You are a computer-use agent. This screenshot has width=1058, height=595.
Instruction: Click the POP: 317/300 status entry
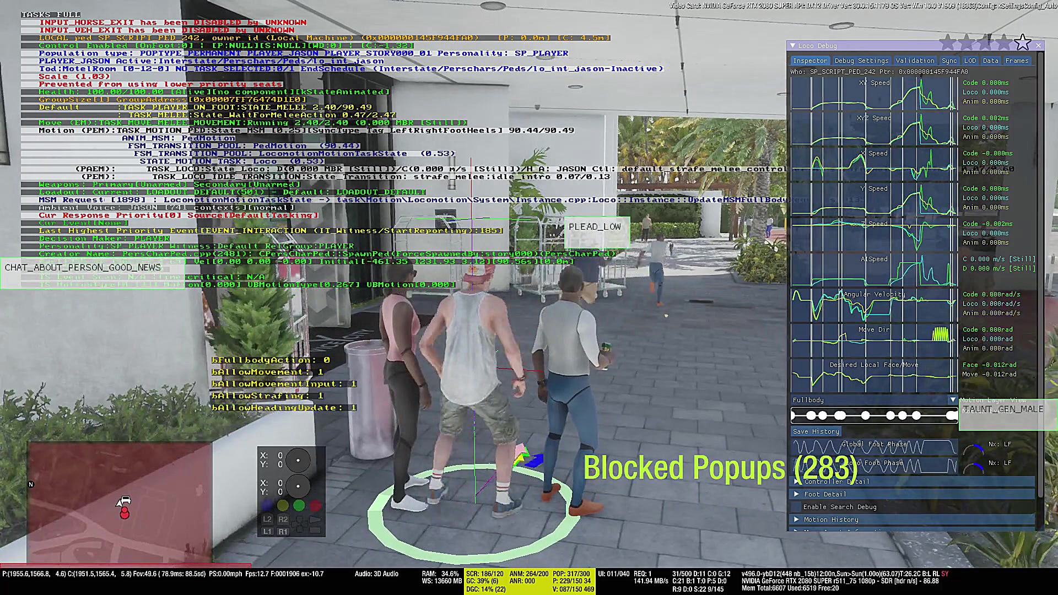tap(571, 574)
